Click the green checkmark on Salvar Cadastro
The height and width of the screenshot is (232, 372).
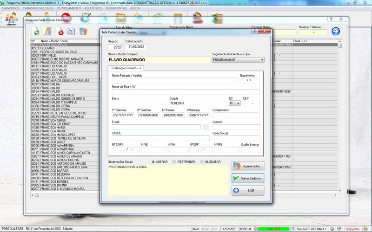[236, 178]
